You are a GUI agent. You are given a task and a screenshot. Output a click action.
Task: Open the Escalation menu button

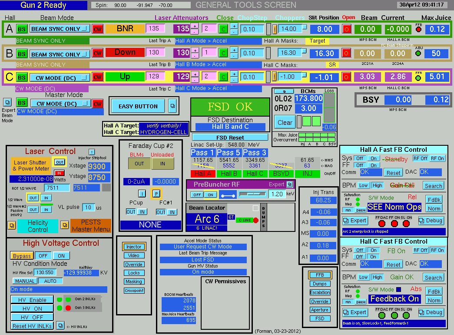320,292
